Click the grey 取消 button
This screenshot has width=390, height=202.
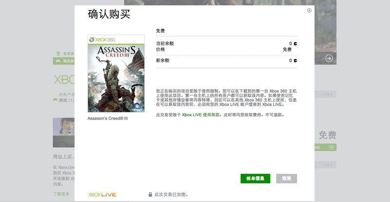[286, 179]
